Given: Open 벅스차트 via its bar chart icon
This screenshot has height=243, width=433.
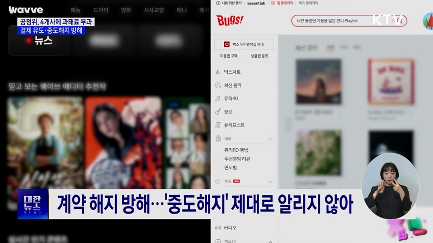Looking at the screenshot, I should 218,72.
